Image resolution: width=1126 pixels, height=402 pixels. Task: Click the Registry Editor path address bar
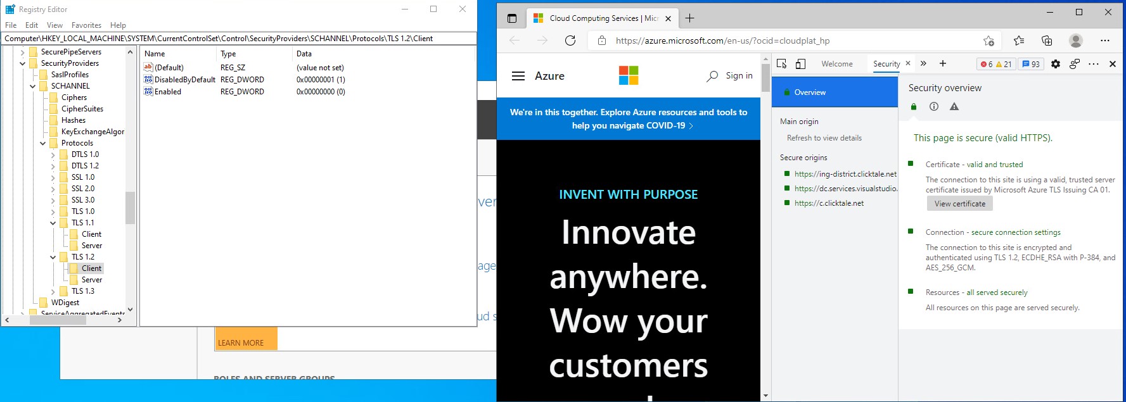(239, 39)
